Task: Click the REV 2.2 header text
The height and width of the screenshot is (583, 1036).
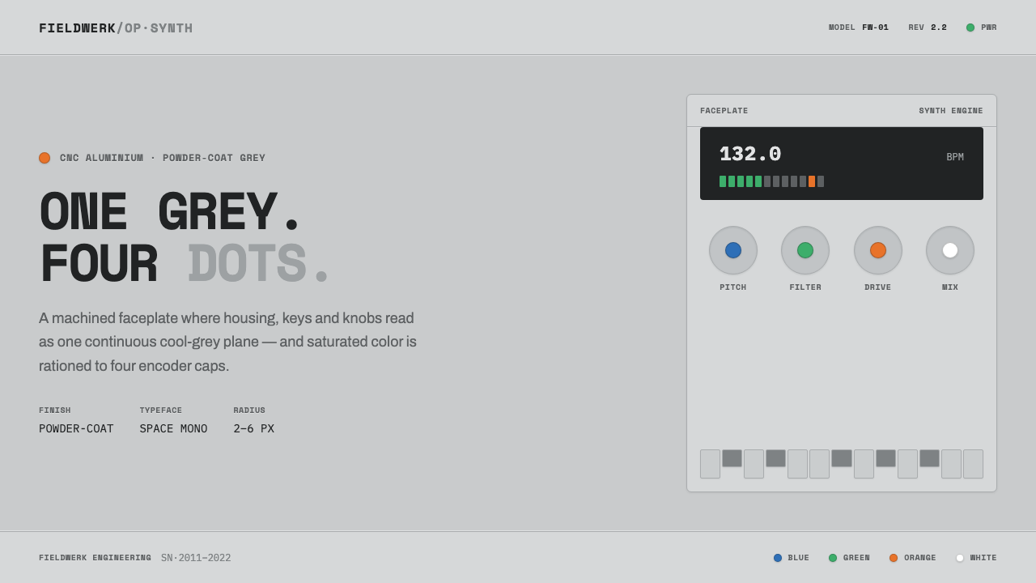Action: click(x=928, y=28)
